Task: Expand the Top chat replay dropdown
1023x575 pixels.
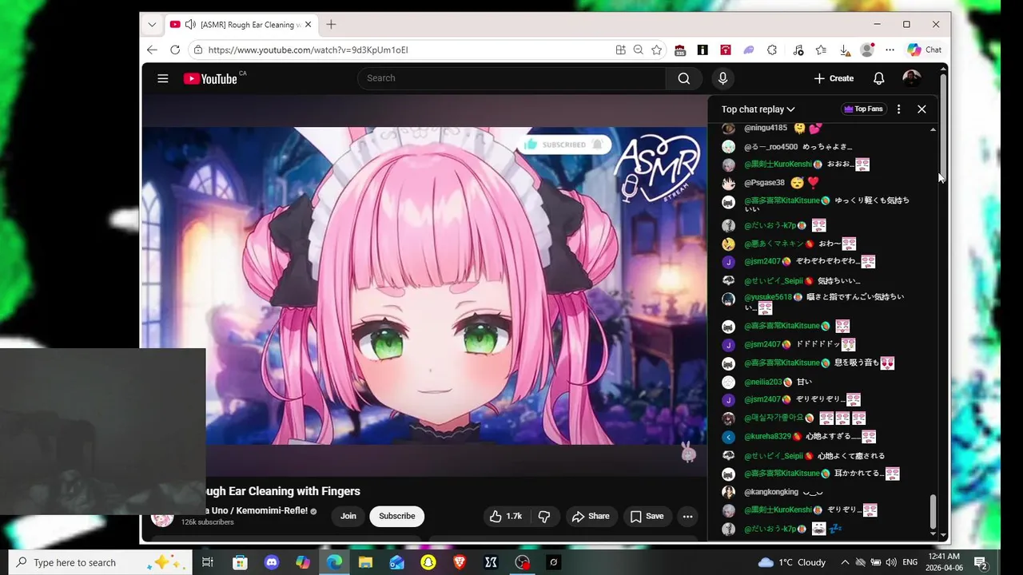Action: point(758,109)
